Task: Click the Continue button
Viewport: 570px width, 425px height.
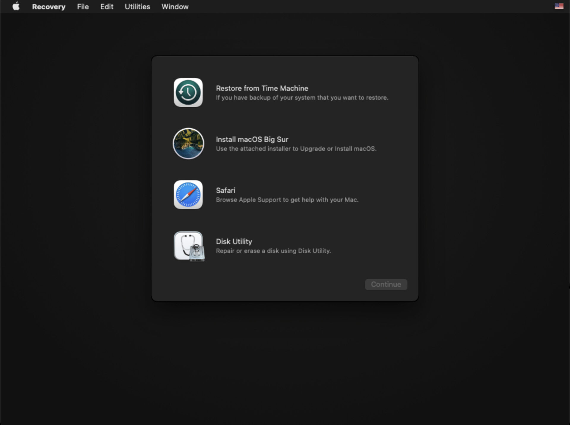Action: [x=386, y=284]
